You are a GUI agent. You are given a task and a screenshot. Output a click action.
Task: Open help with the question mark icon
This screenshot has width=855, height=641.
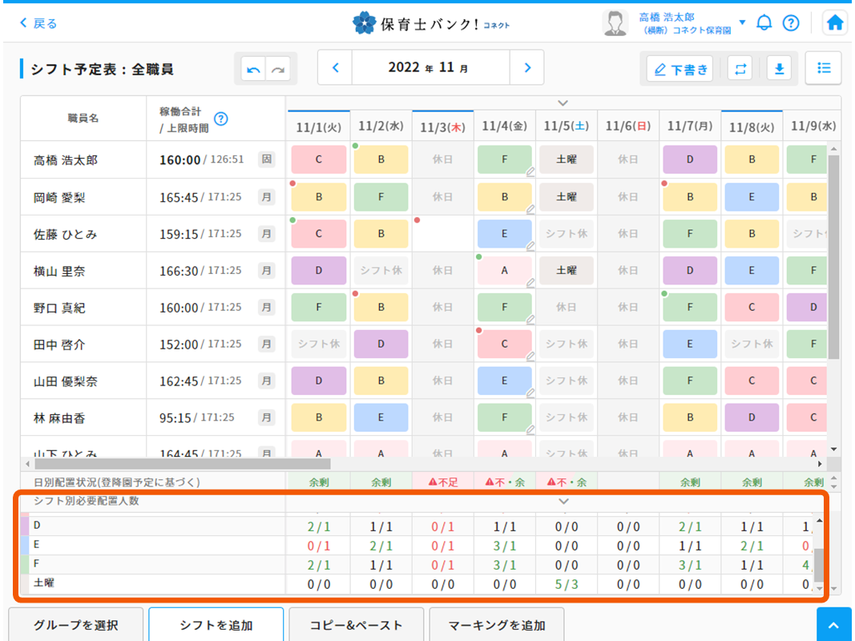coord(792,22)
